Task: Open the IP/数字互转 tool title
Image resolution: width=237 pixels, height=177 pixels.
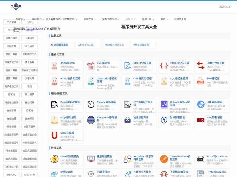Action: (x=103, y=172)
